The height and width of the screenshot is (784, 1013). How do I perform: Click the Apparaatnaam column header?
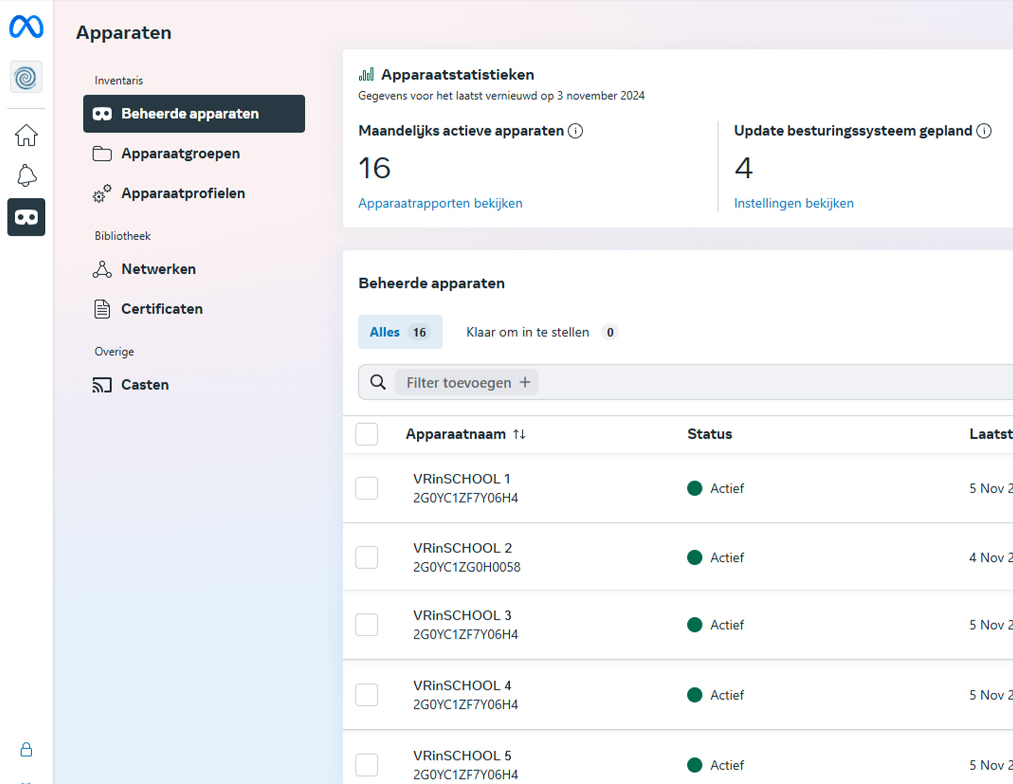[455, 434]
